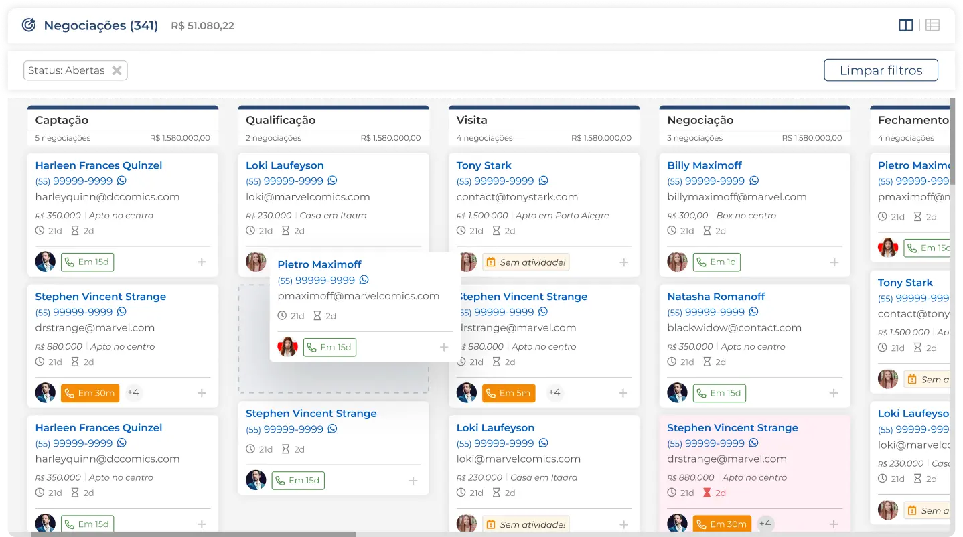Add activity on dragged Pietro Maximoff card
This screenshot has width=963, height=537.
[443, 348]
